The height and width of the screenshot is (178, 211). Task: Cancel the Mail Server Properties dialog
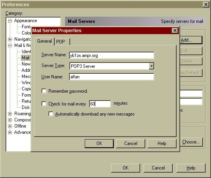130,143
